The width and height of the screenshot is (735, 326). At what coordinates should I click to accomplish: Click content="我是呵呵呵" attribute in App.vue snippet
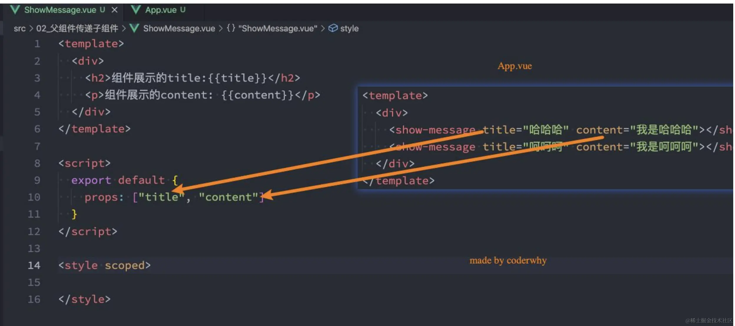point(637,147)
